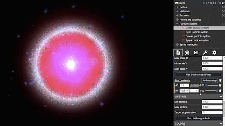The width and height of the screenshot is (225, 126).
Task: Click the Size gradients link
Action: pos(182,80)
